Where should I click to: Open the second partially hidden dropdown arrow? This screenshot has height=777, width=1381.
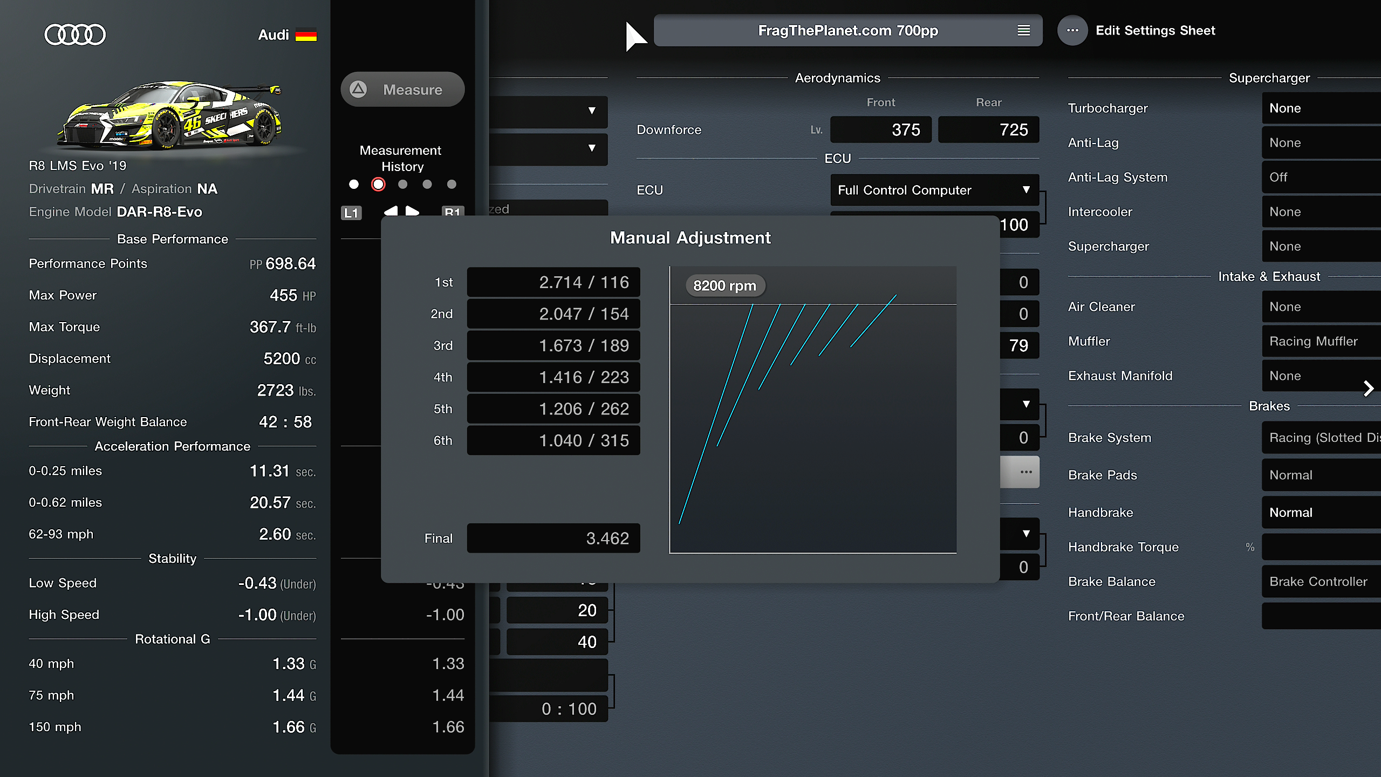[x=592, y=148]
